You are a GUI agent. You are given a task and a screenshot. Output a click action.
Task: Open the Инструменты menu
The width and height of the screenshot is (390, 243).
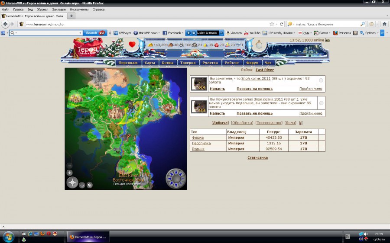coord(79,10)
